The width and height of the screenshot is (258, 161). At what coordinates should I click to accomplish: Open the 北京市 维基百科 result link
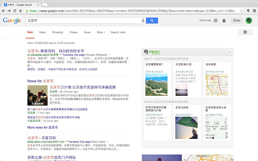click(56, 51)
